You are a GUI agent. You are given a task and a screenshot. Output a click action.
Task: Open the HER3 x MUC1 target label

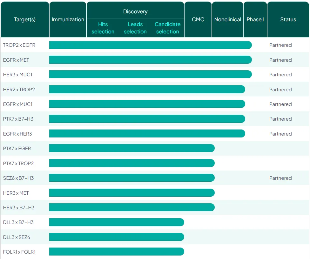pyautogui.click(x=17, y=75)
